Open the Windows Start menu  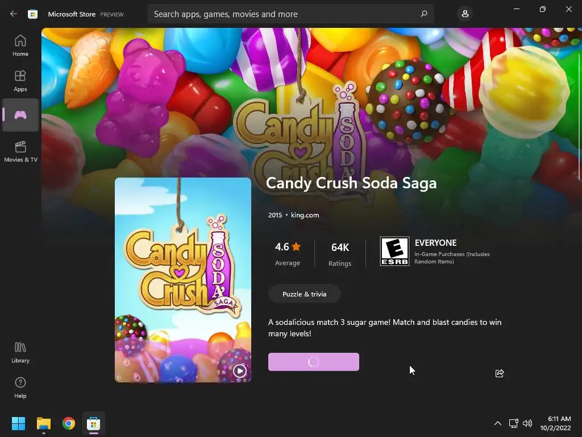point(18,423)
